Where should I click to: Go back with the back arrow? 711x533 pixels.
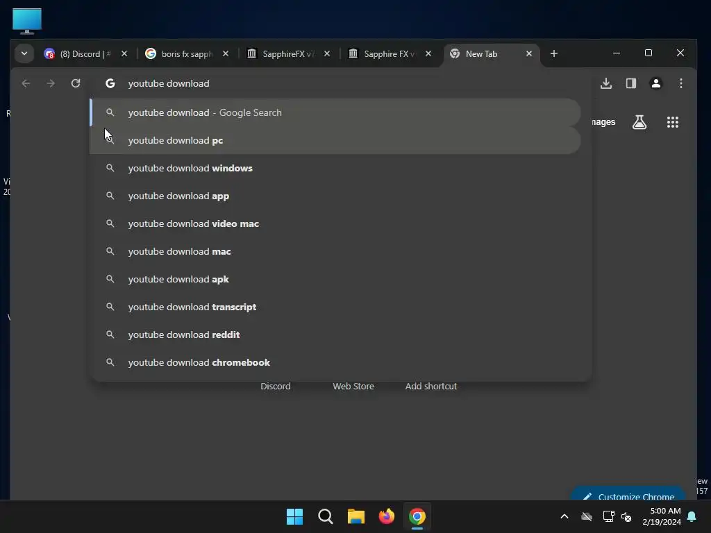tap(26, 83)
